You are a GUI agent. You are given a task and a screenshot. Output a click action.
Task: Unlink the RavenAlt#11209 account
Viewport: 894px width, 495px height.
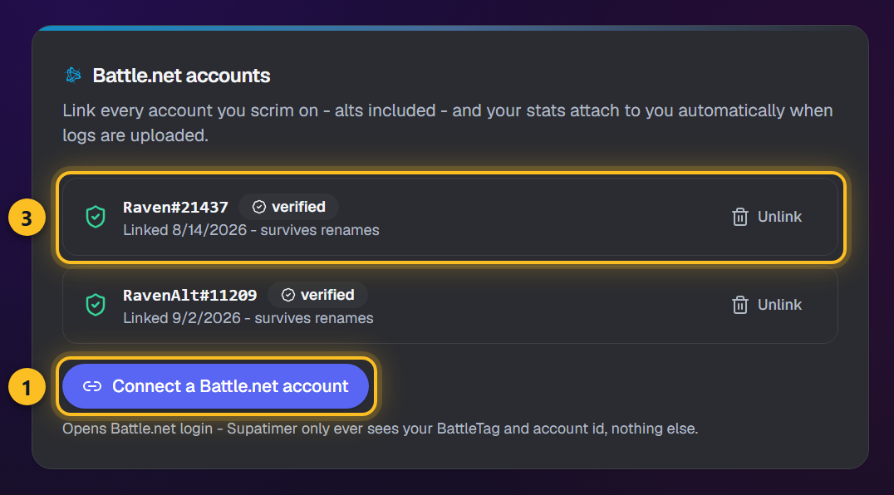click(767, 305)
